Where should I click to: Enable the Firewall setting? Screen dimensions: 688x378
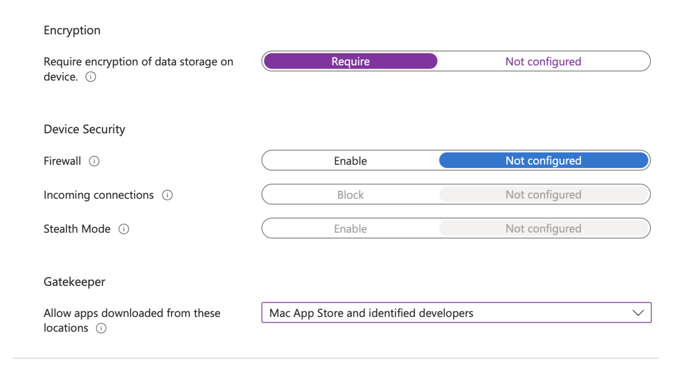(x=351, y=161)
